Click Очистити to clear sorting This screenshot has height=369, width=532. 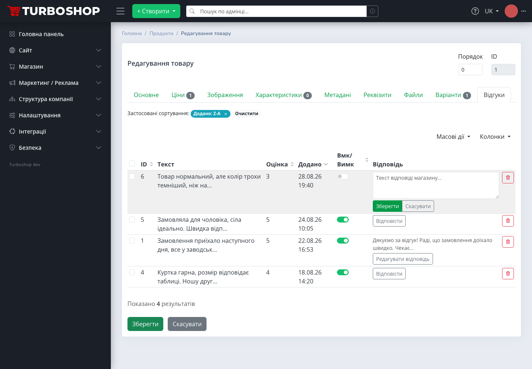coord(247,114)
